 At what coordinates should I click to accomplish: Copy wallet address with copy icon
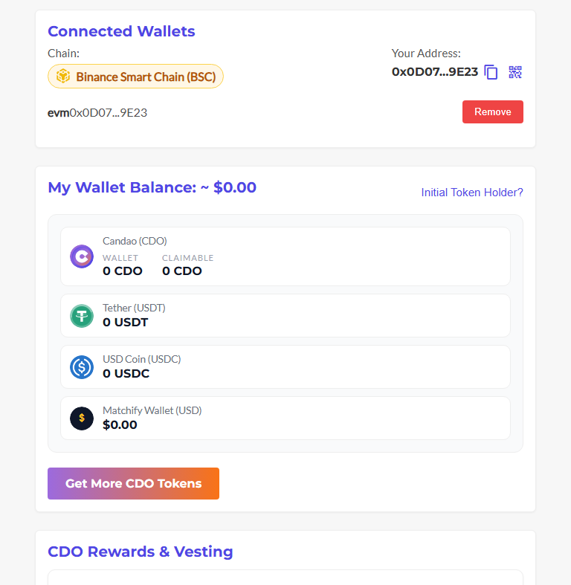pos(491,72)
